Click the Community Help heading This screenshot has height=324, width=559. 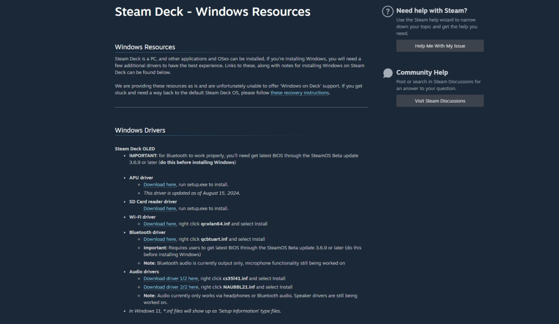(421, 72)
